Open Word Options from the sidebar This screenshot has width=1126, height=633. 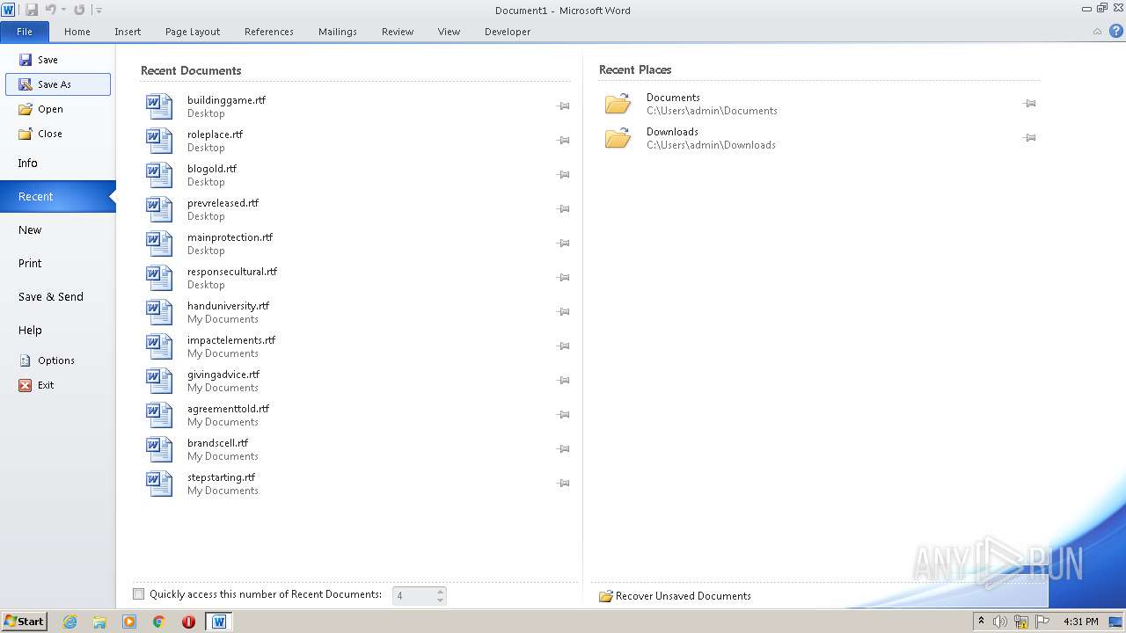(58, 360)
